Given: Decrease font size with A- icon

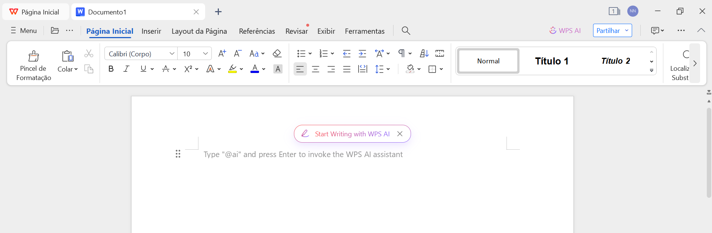Looking at the screenshot, I should 238,54.
